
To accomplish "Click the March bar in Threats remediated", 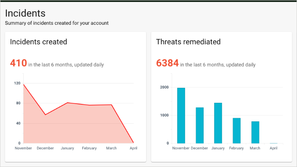I will tap(255, 132).
